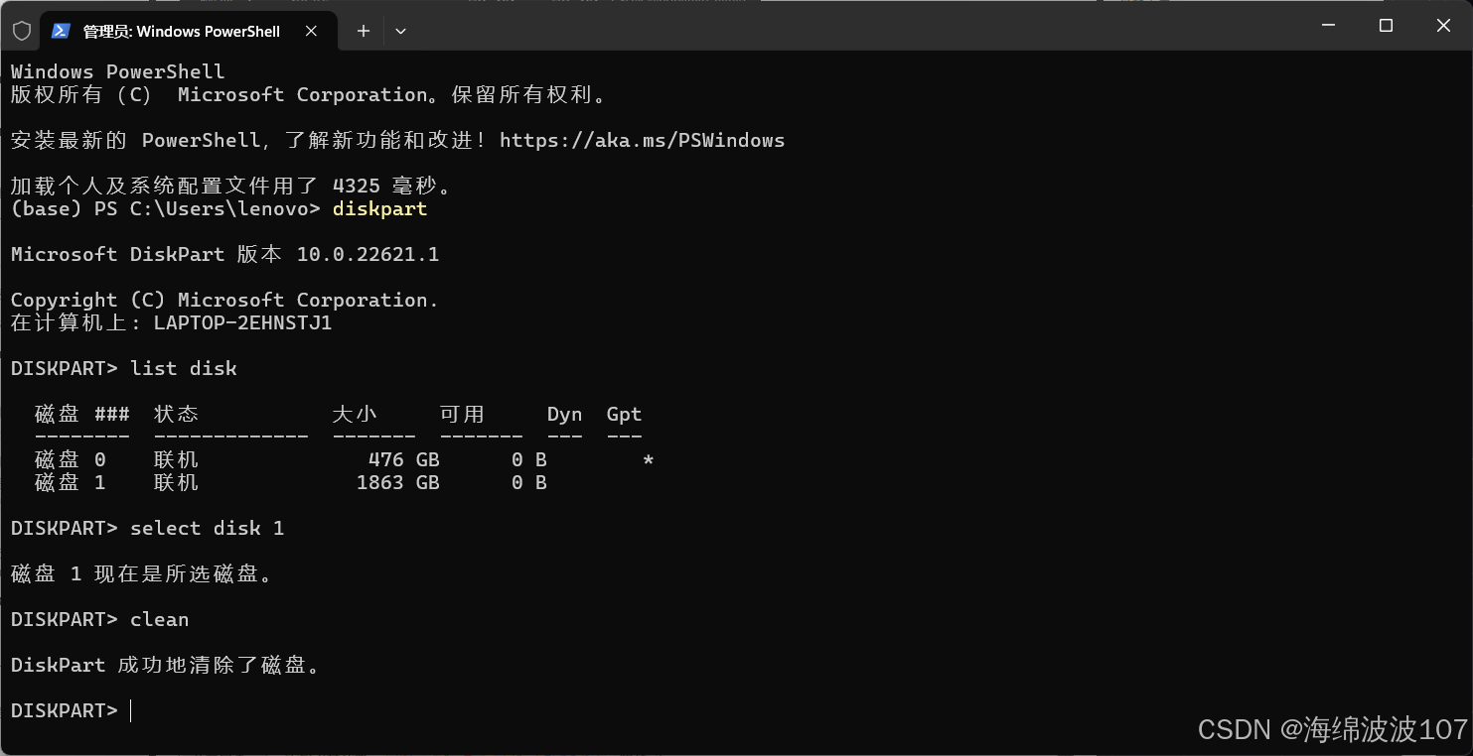Close the terminal window

click(1443, 26)
